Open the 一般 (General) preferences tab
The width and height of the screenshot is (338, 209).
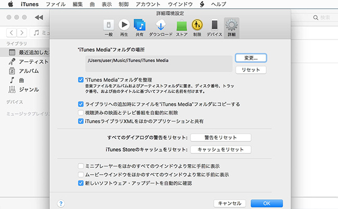pyautogui.click(x=109, y=28)
